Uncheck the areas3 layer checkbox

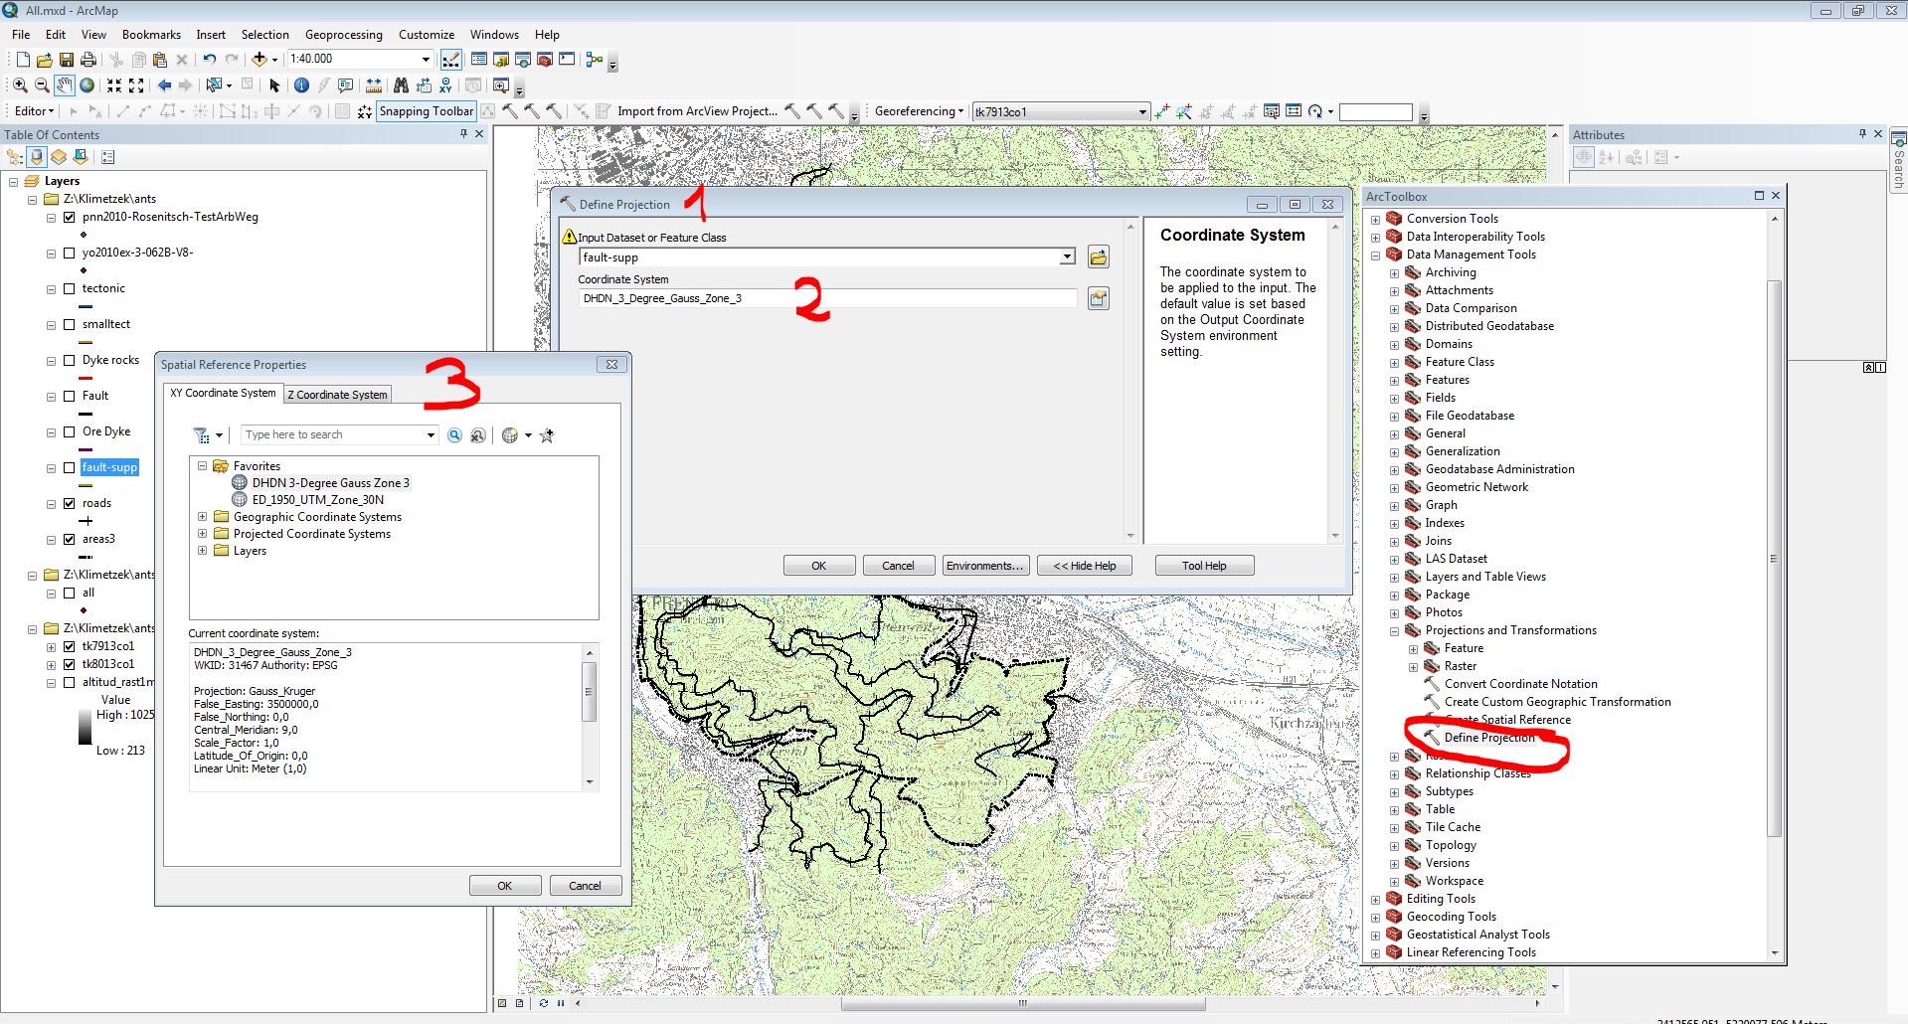point(70,539)
